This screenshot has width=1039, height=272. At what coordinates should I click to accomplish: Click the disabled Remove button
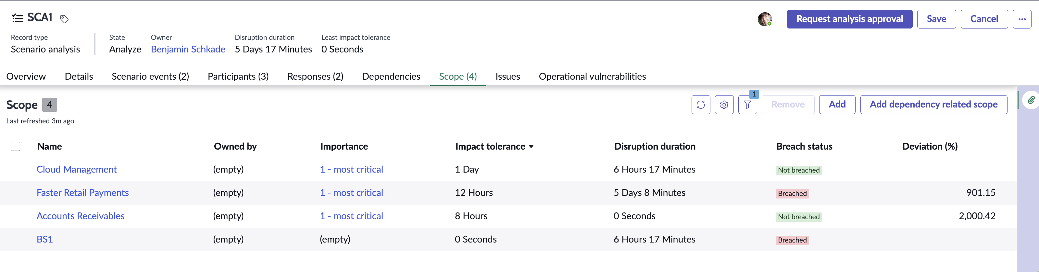click(788, 105)
